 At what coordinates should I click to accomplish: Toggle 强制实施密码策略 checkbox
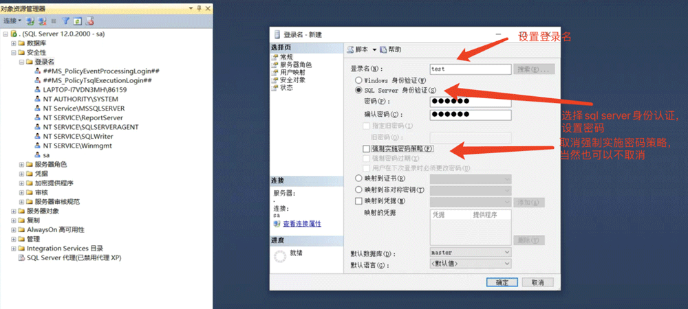(367, 149)
